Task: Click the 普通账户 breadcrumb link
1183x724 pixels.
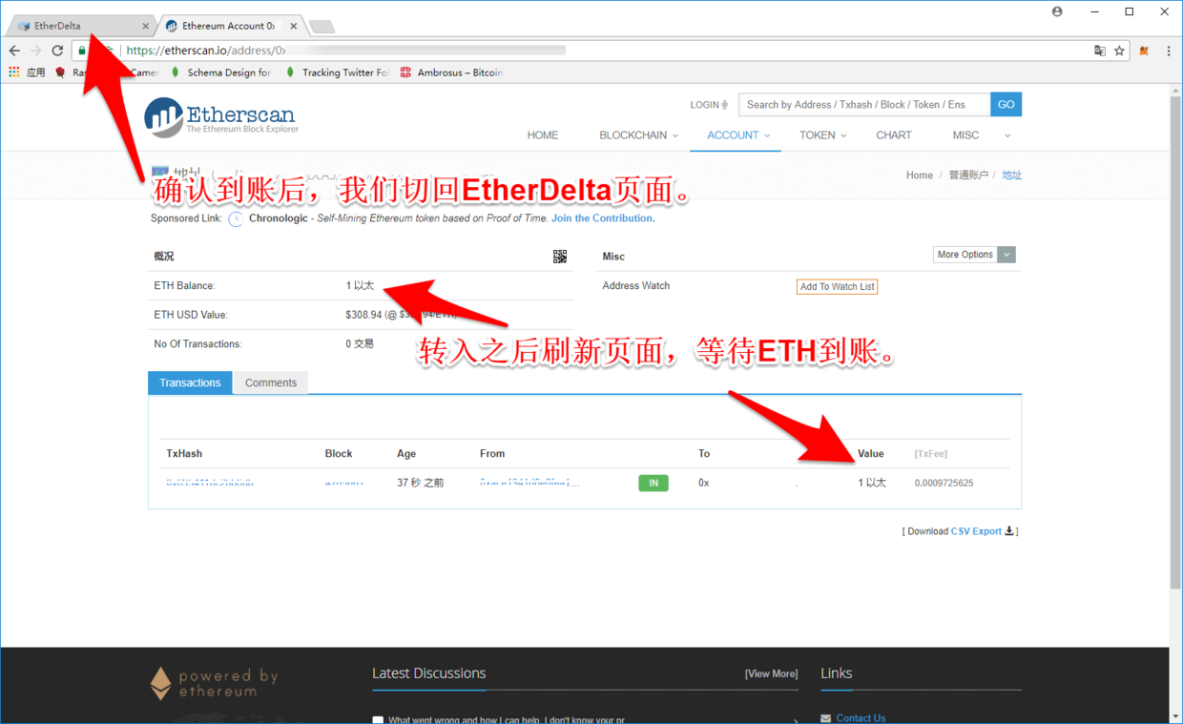Action: pos(968,176)
